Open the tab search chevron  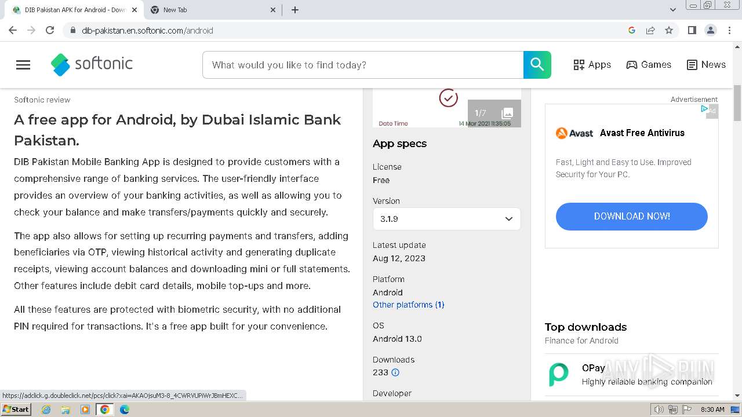coord(673,10)
